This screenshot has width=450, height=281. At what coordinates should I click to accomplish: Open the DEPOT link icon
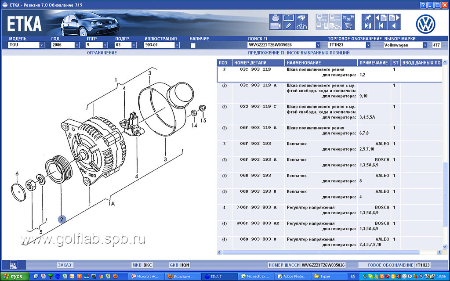point(335,18)
